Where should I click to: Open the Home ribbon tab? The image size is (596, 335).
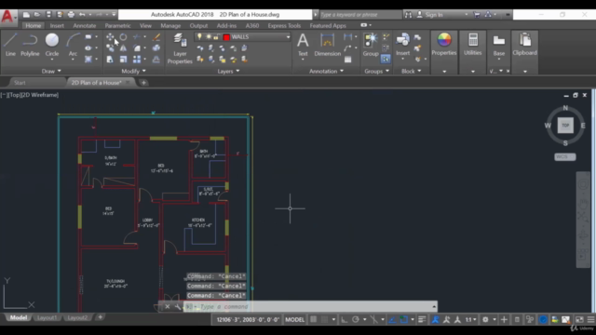coord(34,25)
